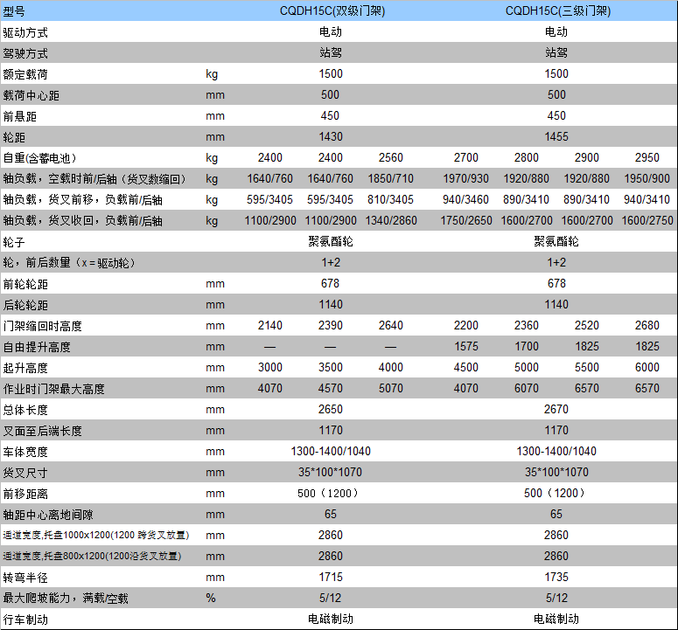This screenshot has height=630, width=678.
Task: Select the 1735 turning radius value
Action: click(556, 578)
